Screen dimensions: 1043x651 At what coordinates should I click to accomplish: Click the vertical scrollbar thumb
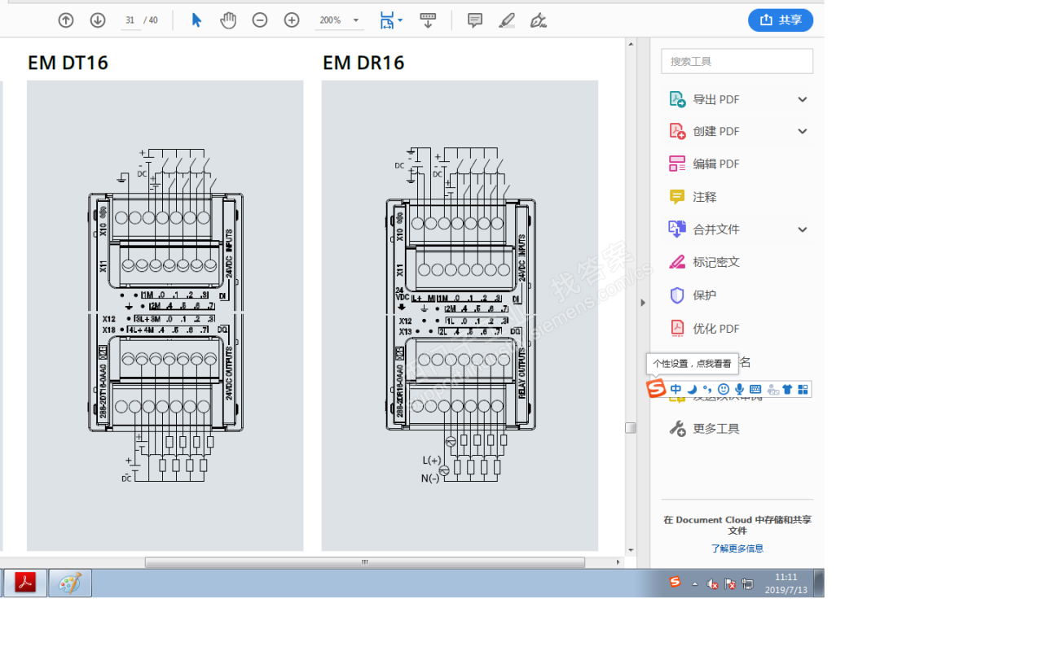tap(631, 428)
